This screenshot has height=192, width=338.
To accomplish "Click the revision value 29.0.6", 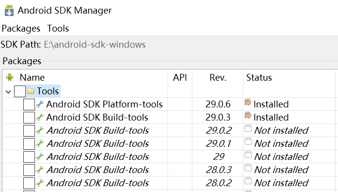I will pyautogui.click(x=218, y=104).
